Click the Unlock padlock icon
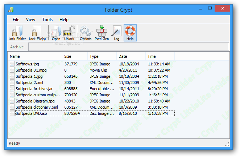This screenshot has width=240, height=157. coord(69,33)
